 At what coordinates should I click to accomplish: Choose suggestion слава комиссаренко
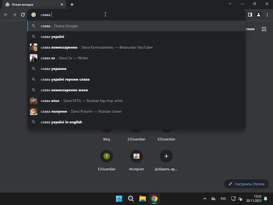coord(136,47)
